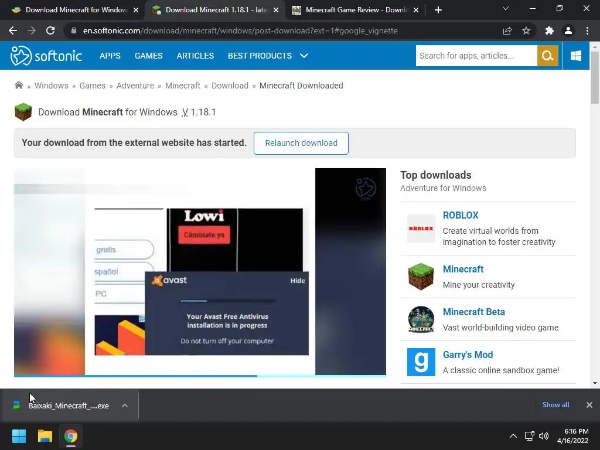Click the Minecraft breadcrumb link
The image size is (600, 450).
pos(183,86)
